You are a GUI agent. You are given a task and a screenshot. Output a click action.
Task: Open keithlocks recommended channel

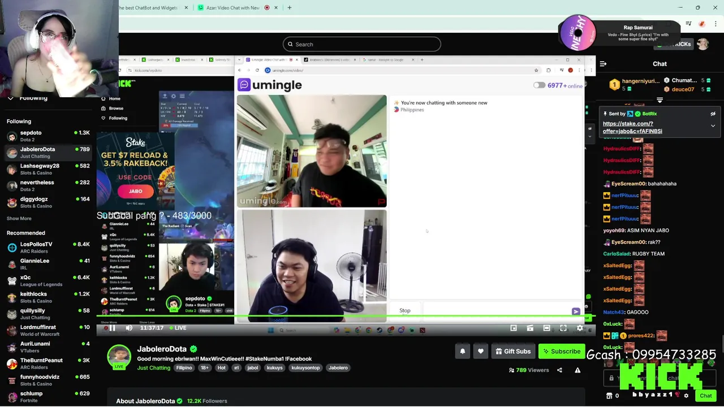pos(48,297)
